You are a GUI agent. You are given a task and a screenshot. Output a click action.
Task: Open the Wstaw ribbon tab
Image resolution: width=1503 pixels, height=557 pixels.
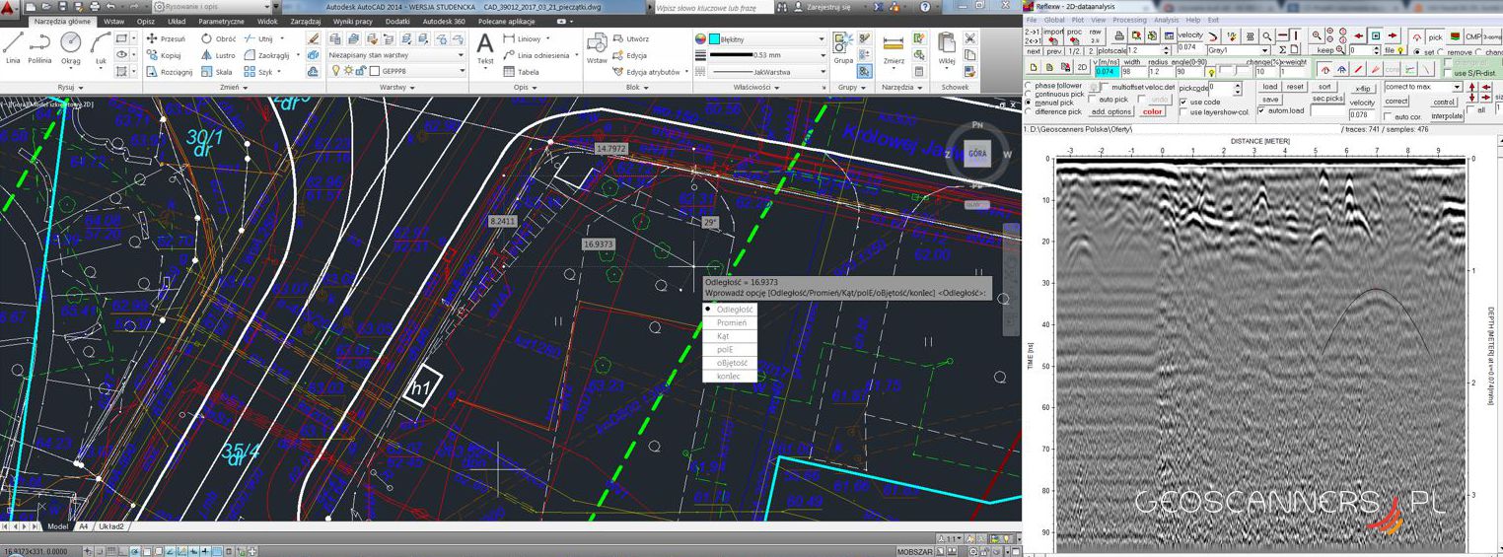click(x=114, y=21)
